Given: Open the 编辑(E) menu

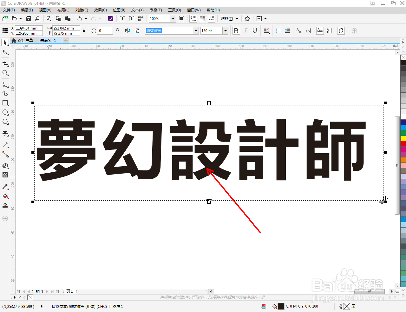Looking at the screenshot, I should coord(27,10).
